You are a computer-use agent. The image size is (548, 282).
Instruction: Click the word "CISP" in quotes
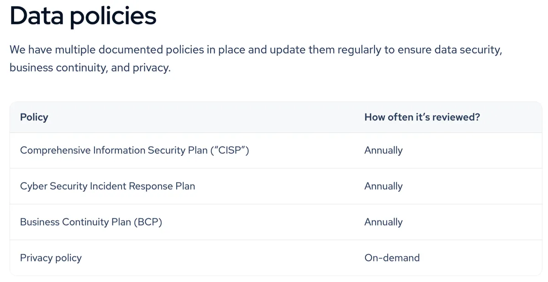click(230, 150)
